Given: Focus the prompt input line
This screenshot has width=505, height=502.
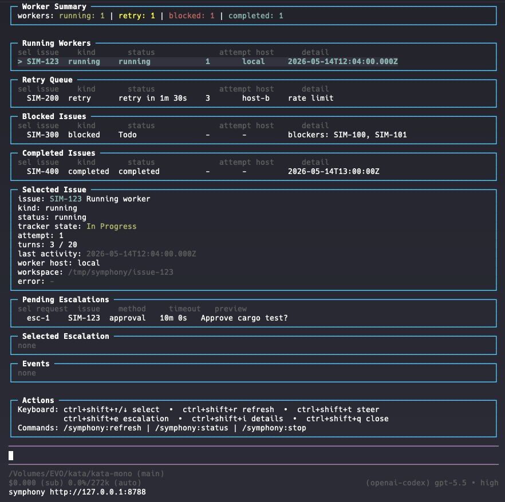Looking at the screenshot, I should click(x=254, y=455).
